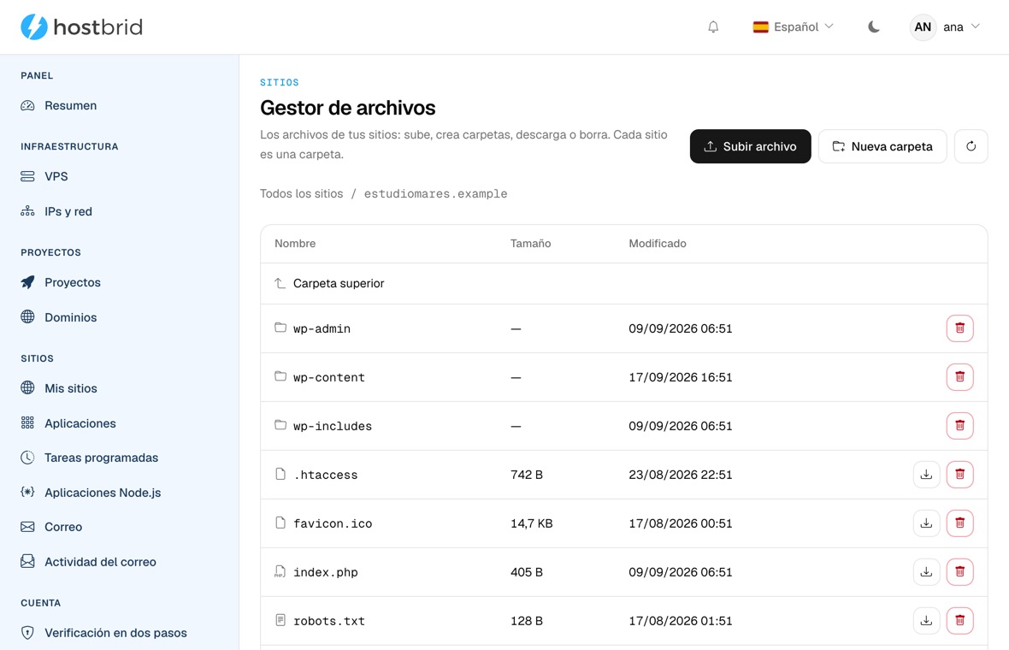Delete index.php

(959, 572)
